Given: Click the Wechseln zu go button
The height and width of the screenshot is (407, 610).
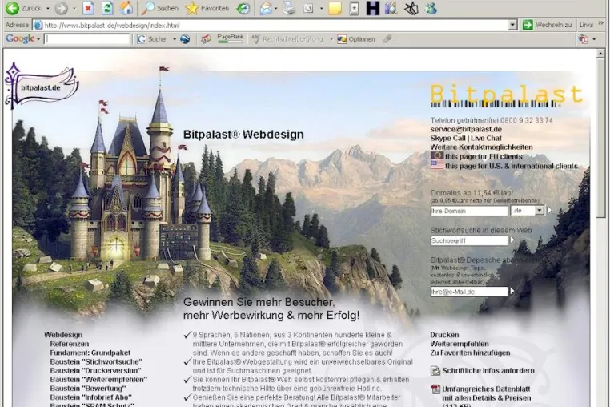Looking at the screenshot, I should point(548,26).
